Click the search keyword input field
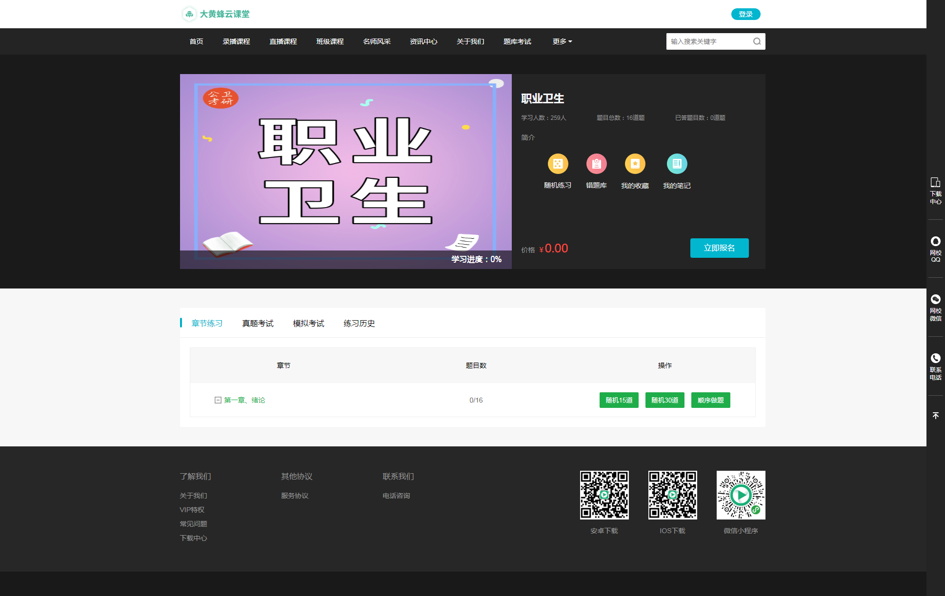This screenshot has width=945, height=596. 708,41
